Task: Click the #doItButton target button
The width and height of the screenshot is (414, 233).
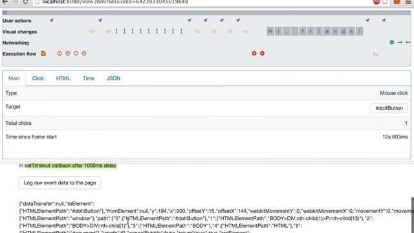Action: coord(389,108)
